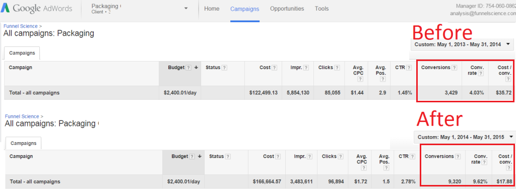Image resolution: width=516 pixels, height=189 pixels.
Task: Click the CTR help icon in the After table
Action: pyautogui.click(x=412, y=156)
